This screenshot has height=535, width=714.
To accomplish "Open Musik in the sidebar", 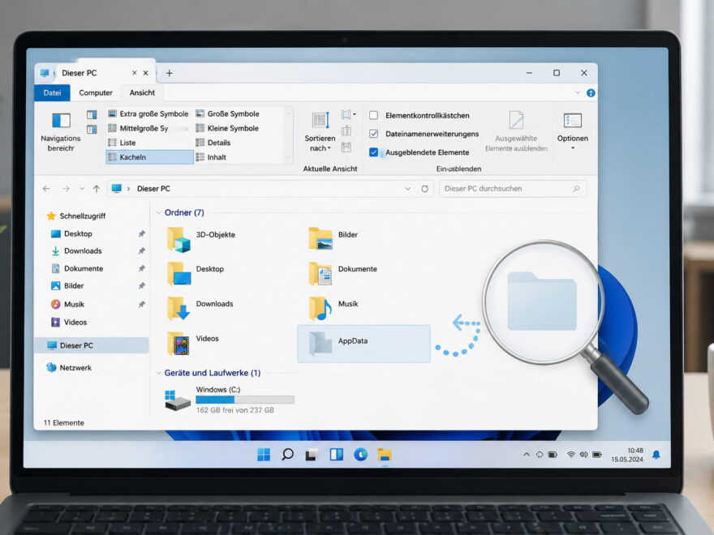I will coord(67,304).
